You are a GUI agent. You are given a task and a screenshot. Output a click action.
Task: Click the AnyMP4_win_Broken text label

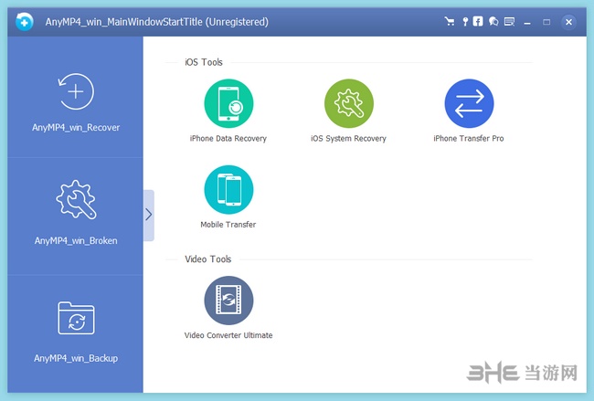point(76,241)
